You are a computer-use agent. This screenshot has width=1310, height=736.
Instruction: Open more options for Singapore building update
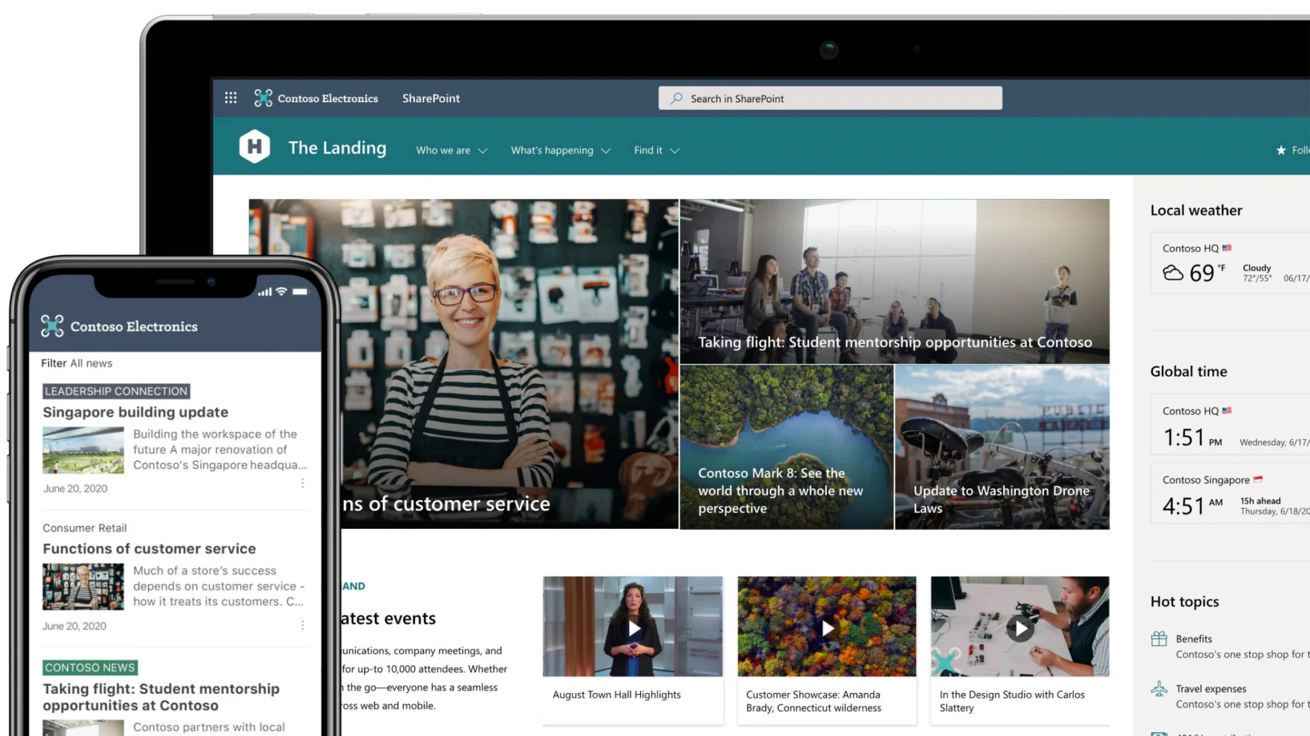(302, 482)
